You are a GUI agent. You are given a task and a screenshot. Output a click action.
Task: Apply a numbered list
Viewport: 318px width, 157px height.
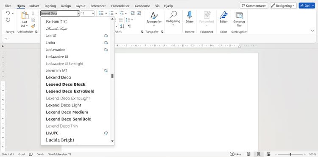pos(112,14)
